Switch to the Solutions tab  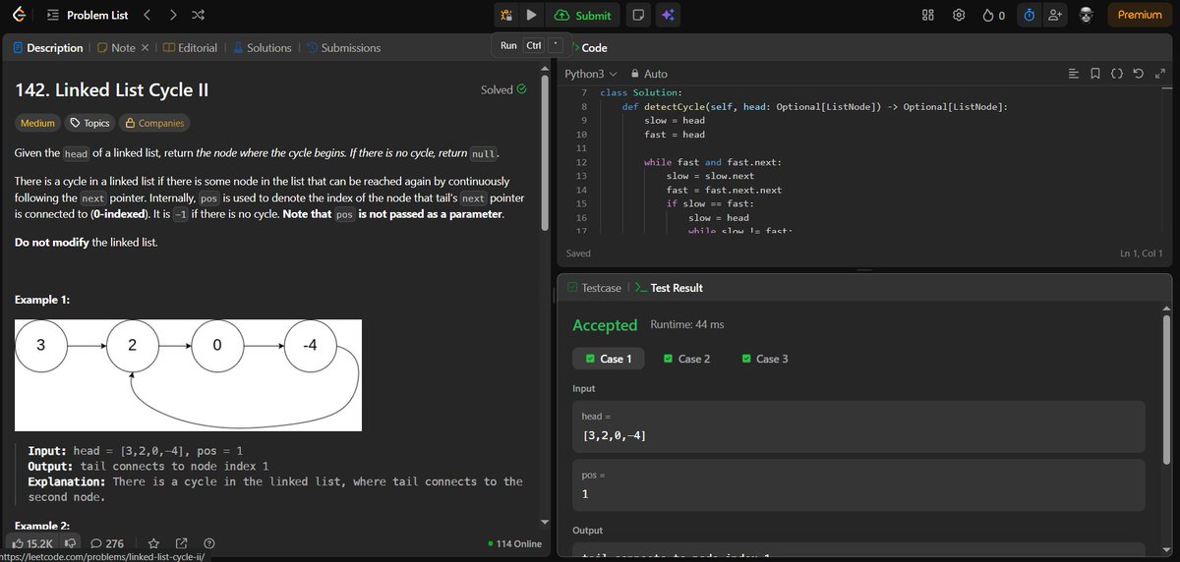click(263, 47)
